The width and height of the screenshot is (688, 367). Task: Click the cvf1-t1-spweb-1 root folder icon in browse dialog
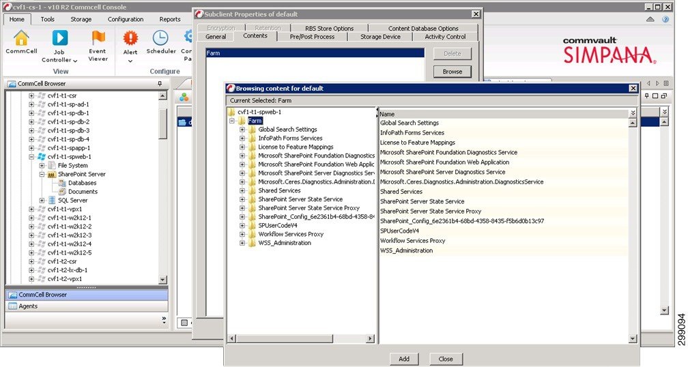(231, 112)
